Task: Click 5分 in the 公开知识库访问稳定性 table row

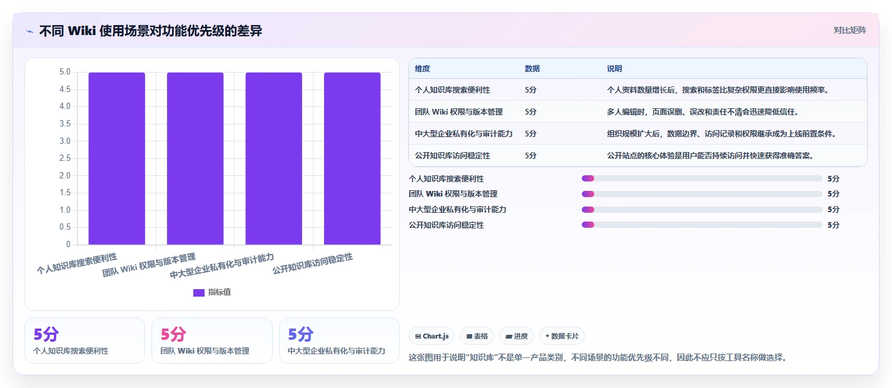Action: [530, 156]
